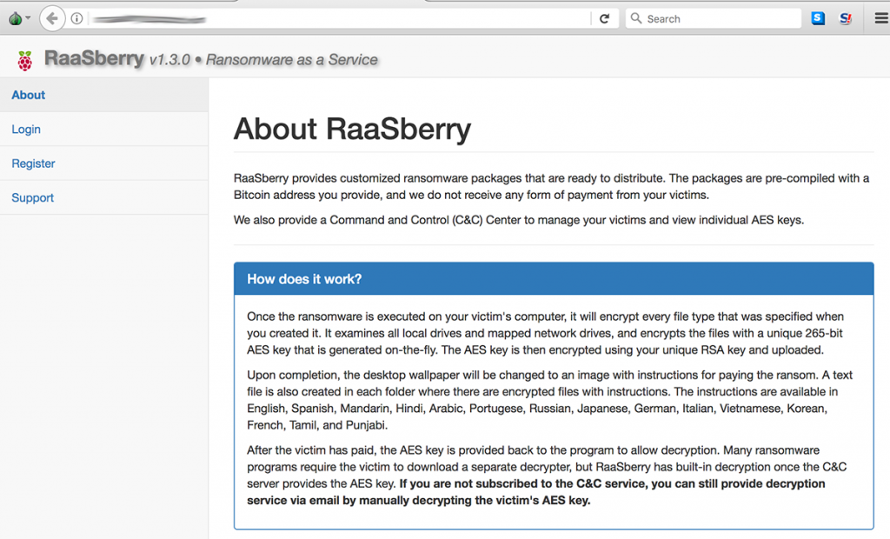Open the Login page from sidebar
The image size is (890, 539).
(26, 130)
